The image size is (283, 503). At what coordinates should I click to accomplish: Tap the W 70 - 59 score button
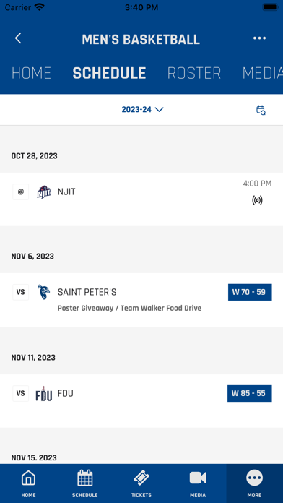click(x=250, y=292)
